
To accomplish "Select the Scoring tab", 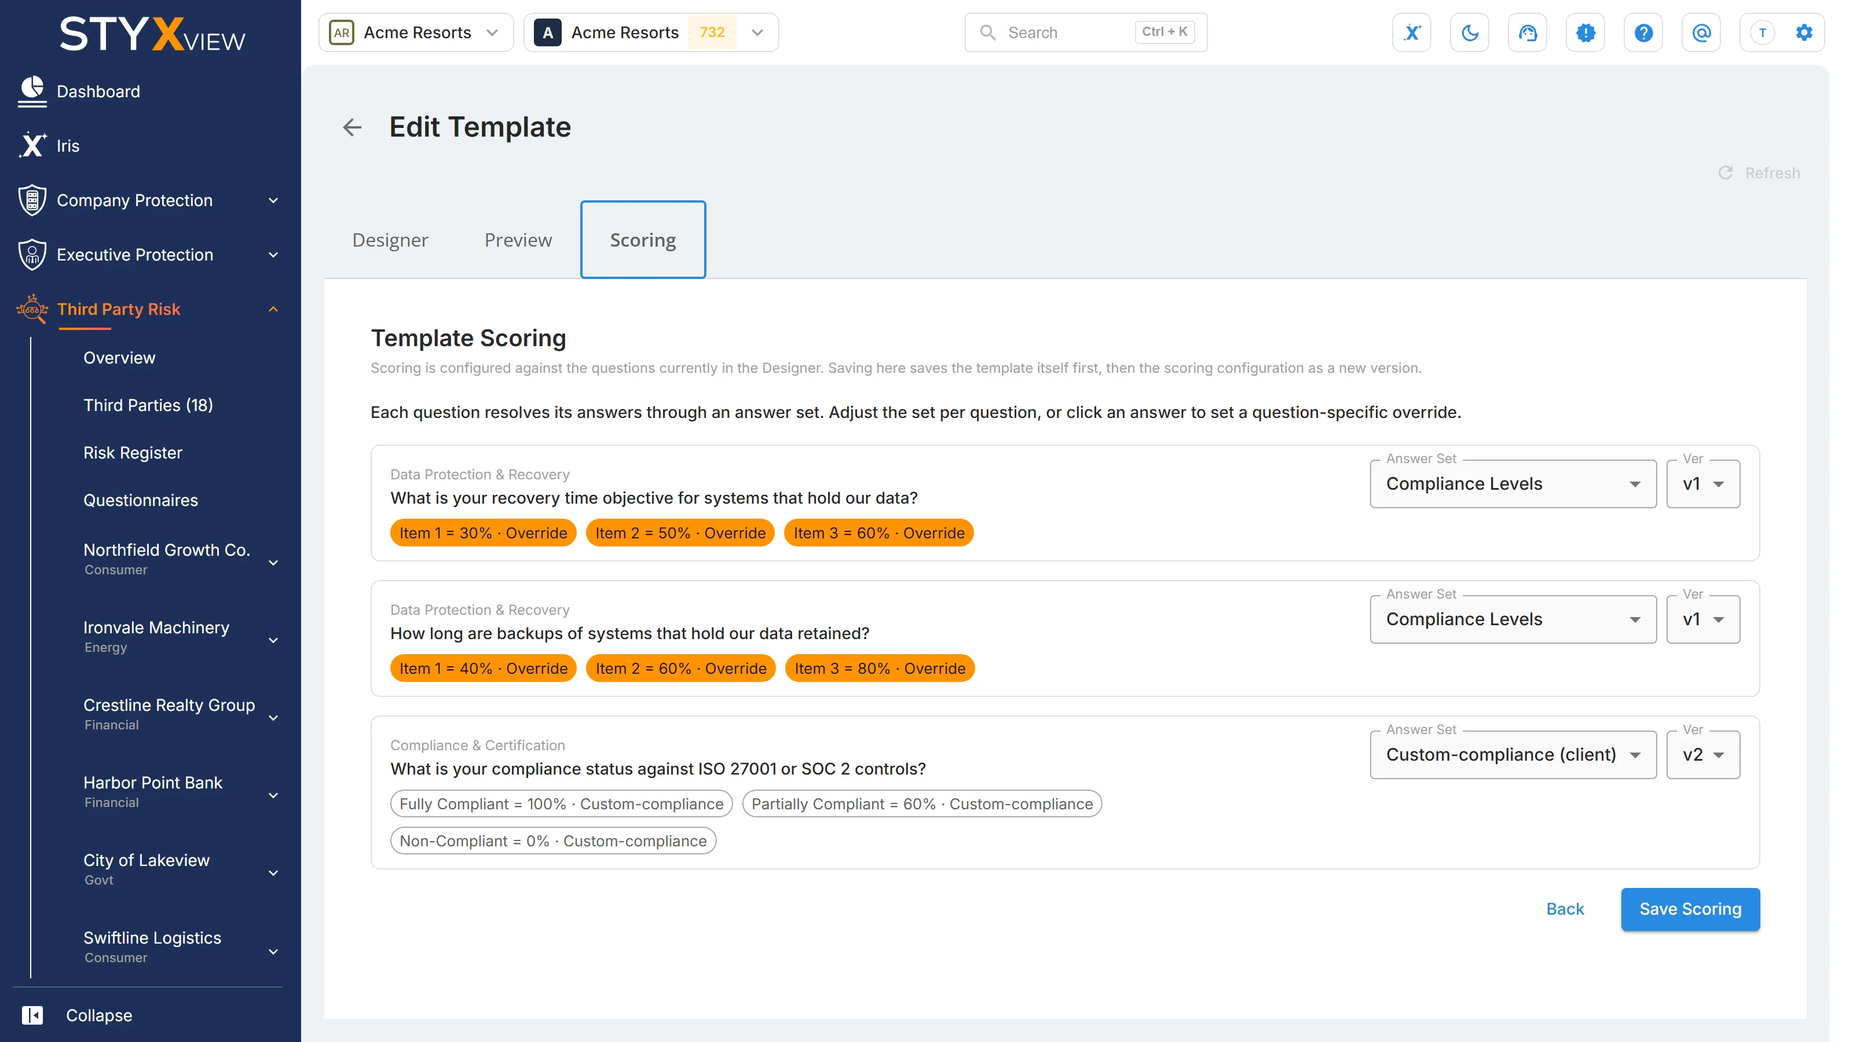I will coord(642,240).
